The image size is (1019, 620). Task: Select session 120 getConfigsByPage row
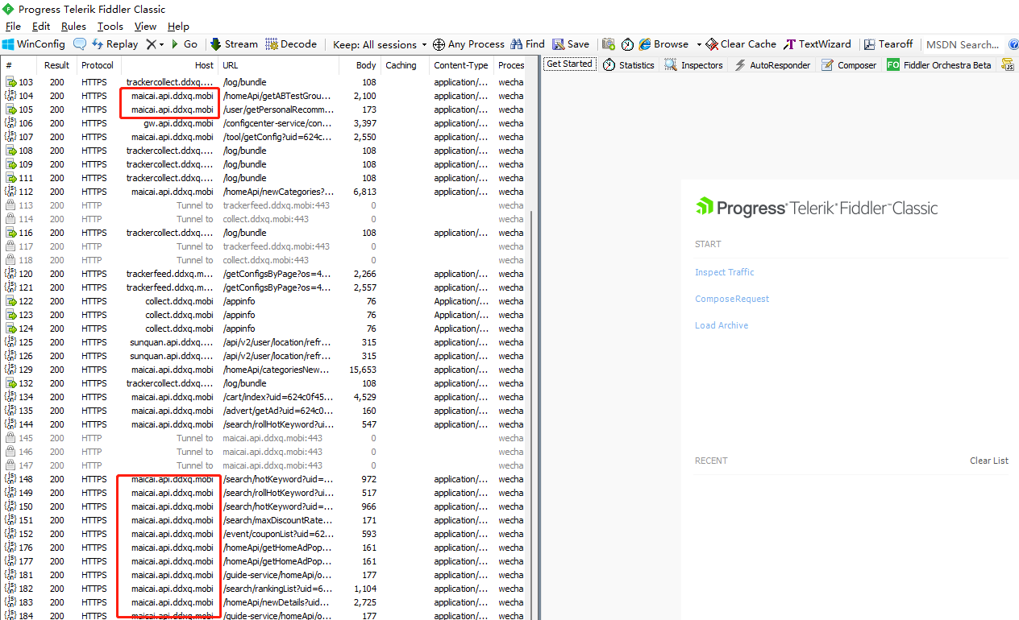tap(264, 274)
